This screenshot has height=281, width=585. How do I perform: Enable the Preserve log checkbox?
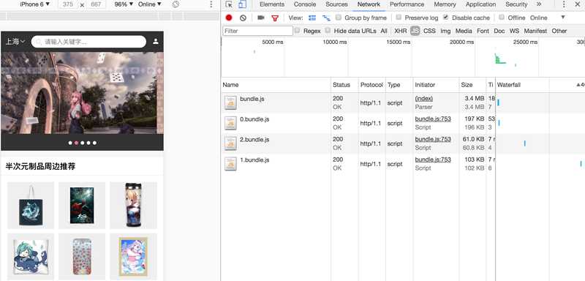(x=399, y=17)
